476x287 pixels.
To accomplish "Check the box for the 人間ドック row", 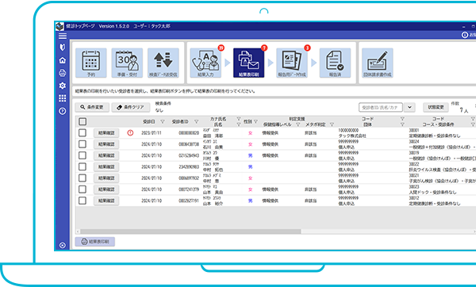I will (83, 189).
